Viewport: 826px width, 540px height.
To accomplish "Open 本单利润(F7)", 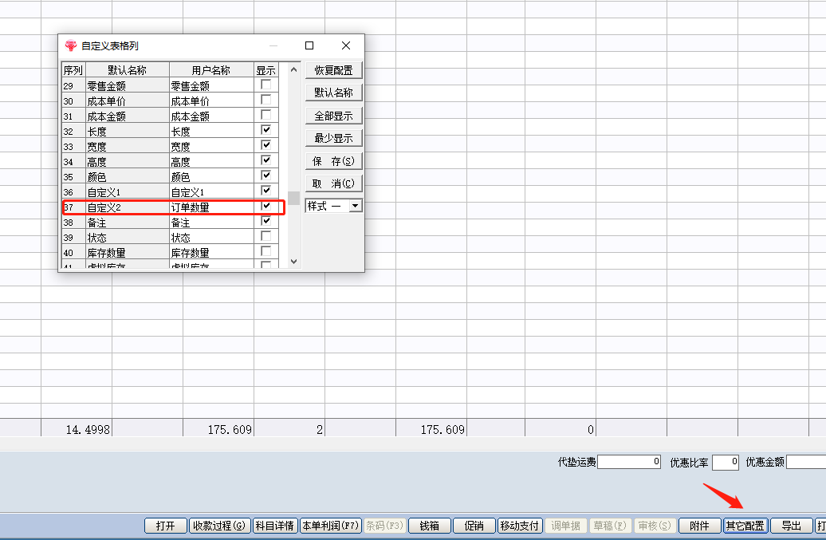I will click(330, 526).
